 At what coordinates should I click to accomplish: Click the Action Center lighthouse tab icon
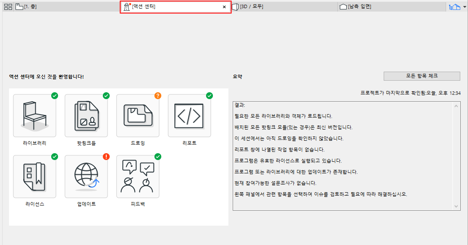(127, 6)
